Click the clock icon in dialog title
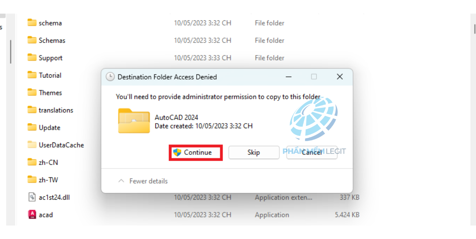The height and width of the screenshot is (239, 476). pos(110,77)
